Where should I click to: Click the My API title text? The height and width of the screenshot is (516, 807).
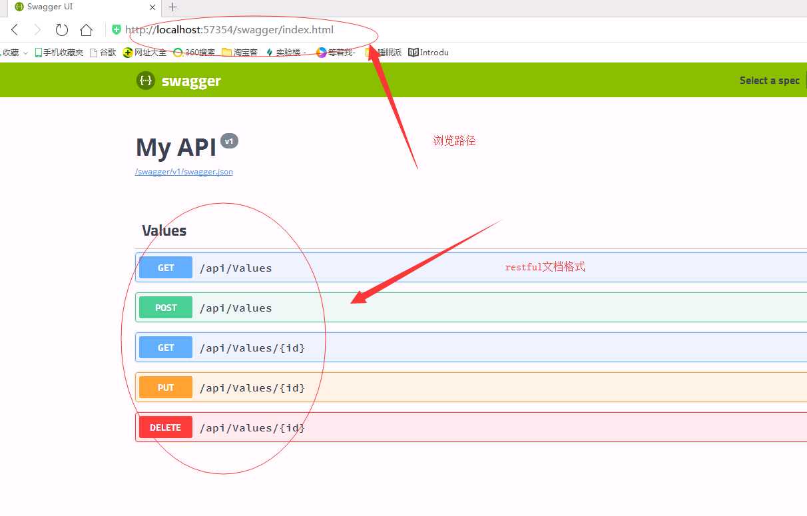click(176, 147)
